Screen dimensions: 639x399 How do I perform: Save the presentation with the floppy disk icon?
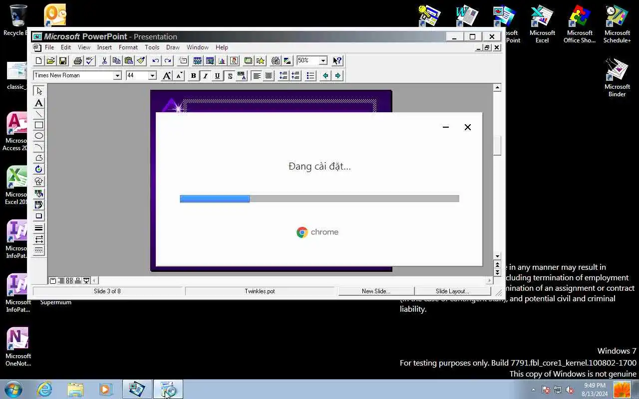[x=63, y=61]
